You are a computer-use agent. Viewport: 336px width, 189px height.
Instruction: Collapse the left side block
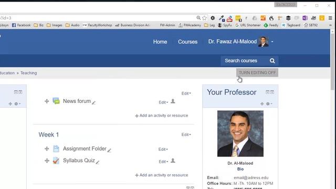point(16,92)
